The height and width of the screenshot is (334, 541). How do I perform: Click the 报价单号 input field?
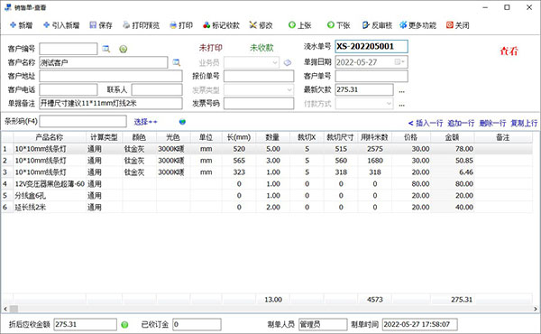(x=259, y=76)
